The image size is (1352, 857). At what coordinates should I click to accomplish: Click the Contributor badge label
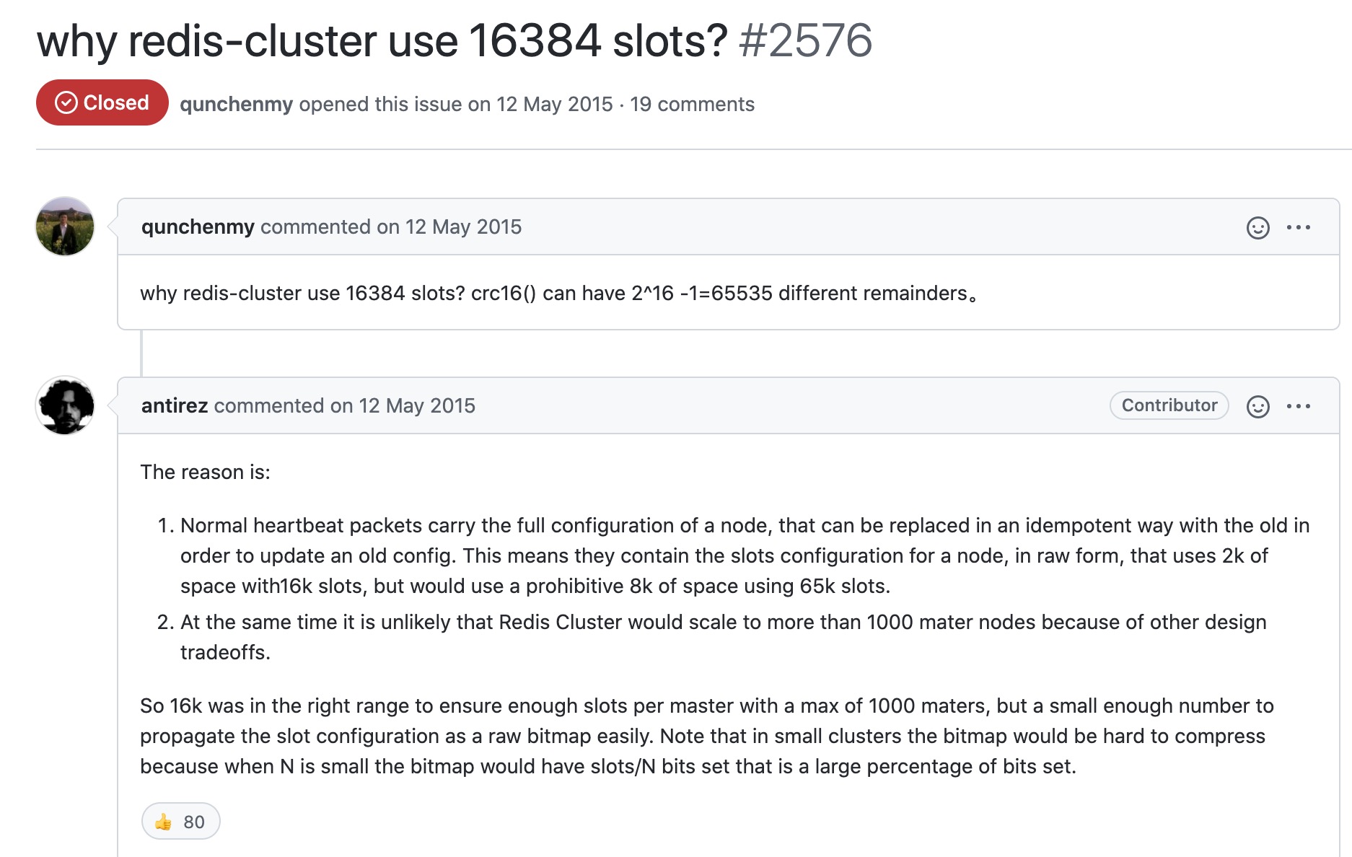[x=1169, y=405]
